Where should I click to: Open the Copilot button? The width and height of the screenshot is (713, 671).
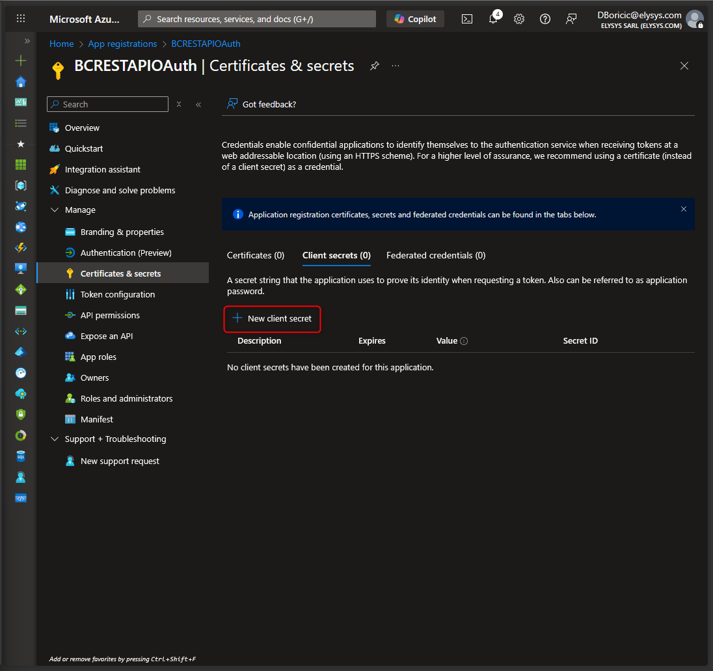(416, 19)
